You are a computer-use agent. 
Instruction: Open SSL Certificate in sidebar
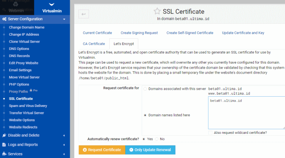point(21,99)
